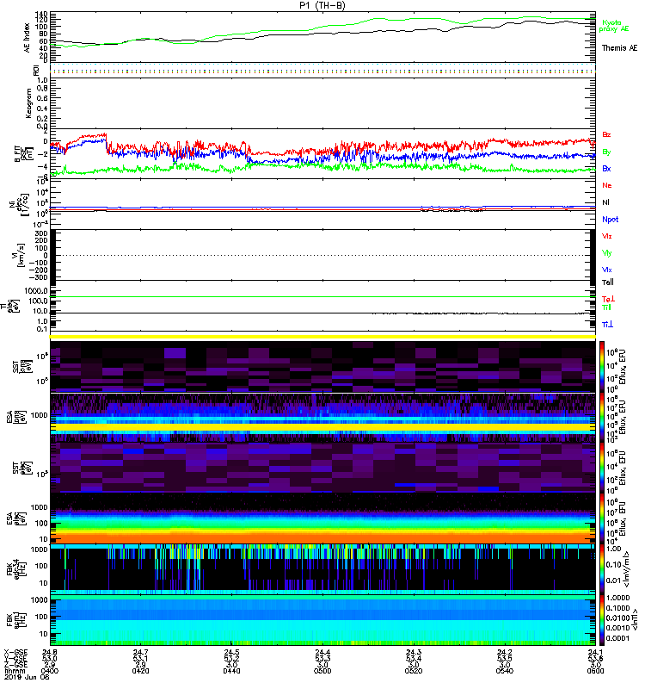Select the black Ni legend label
This screenshot has height=689, width=645.
[x=606, y=202]
